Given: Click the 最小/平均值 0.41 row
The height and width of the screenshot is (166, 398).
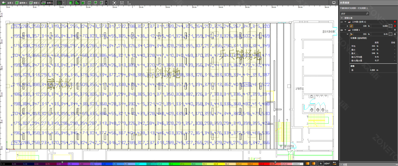Looking at the screenshot, I should 373,57.
